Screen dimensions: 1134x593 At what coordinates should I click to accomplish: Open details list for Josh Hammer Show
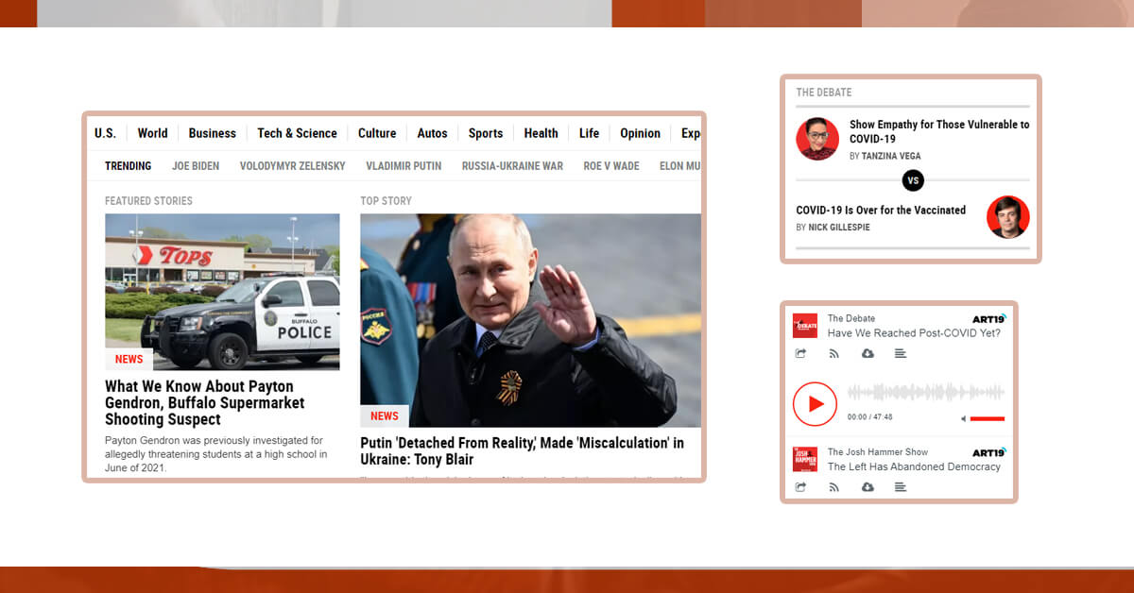pyautogui.click(x=901, y=487)
